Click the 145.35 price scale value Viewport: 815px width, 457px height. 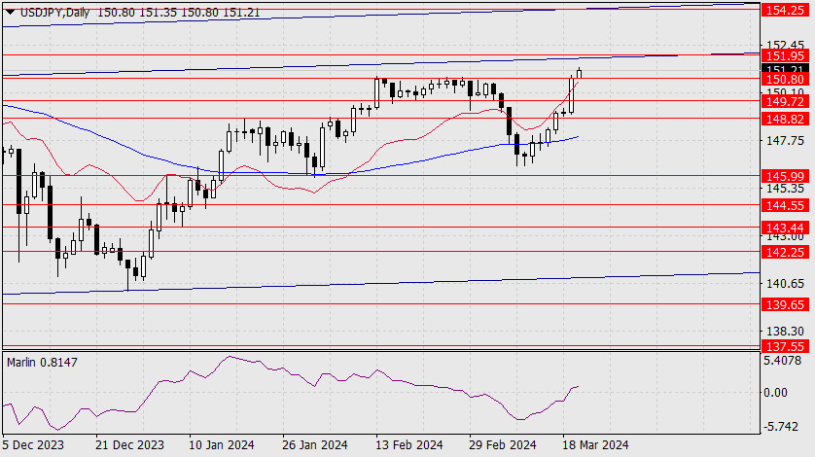[x=785, y=188]
